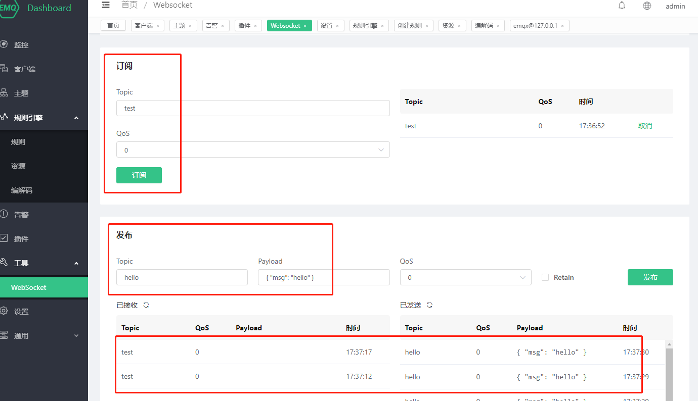The image size is (698, 401).
Task: Open 客户端 in the sidebar
Action: [x=44, y=69]
